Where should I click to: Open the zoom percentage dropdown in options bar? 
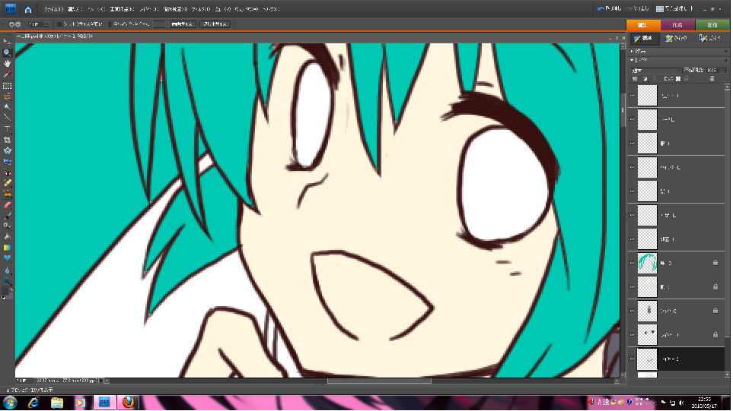point(46,24)
